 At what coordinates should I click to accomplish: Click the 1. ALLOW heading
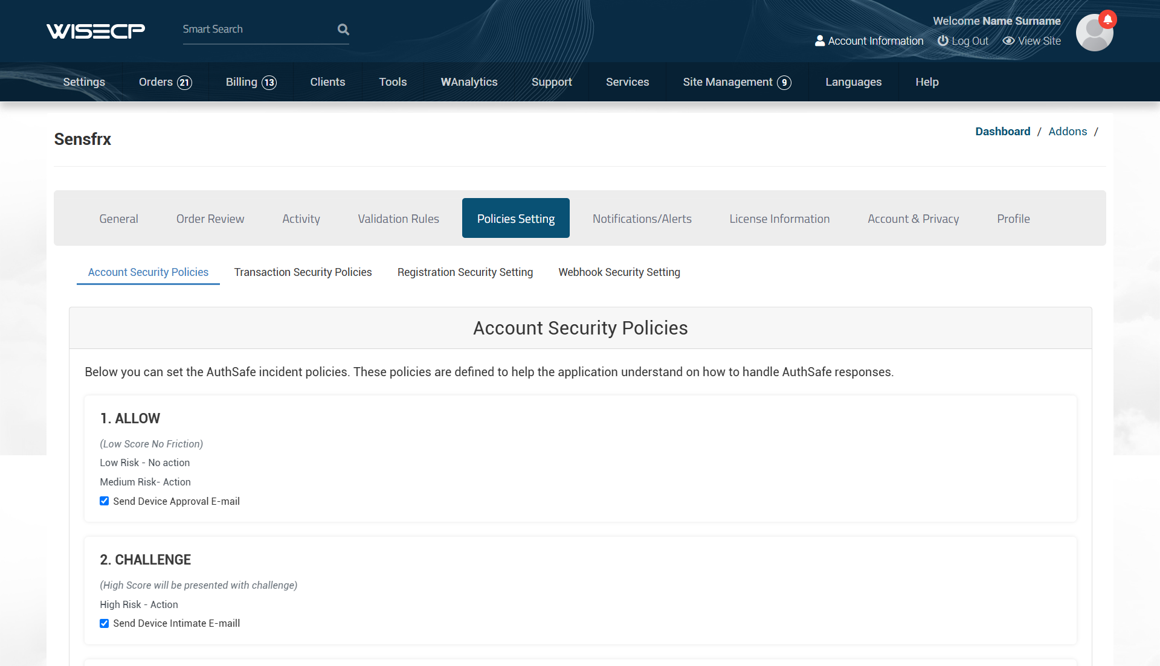click(x=130, y=418)
